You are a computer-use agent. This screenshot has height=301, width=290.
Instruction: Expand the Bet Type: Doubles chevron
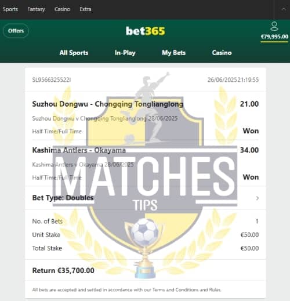tap(258, 198)
